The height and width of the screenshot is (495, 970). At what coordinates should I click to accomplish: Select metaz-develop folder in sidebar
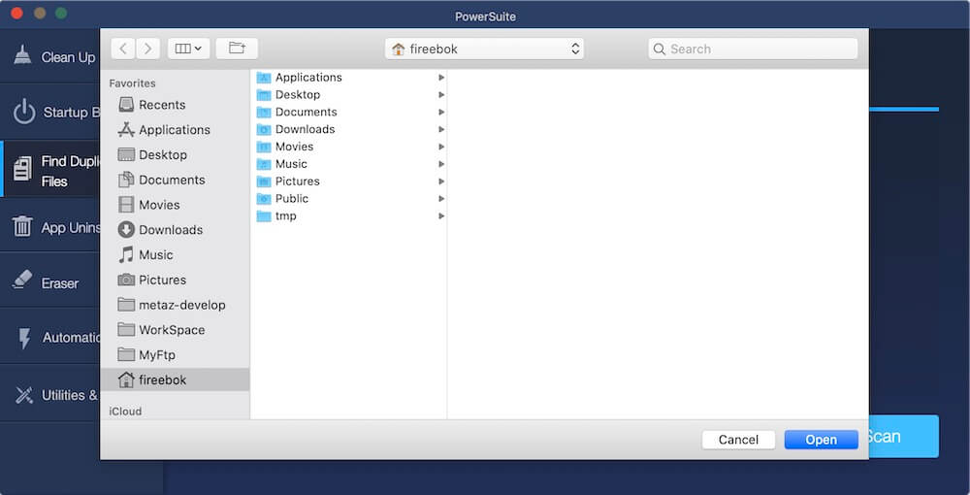click(x=175, y=305)
